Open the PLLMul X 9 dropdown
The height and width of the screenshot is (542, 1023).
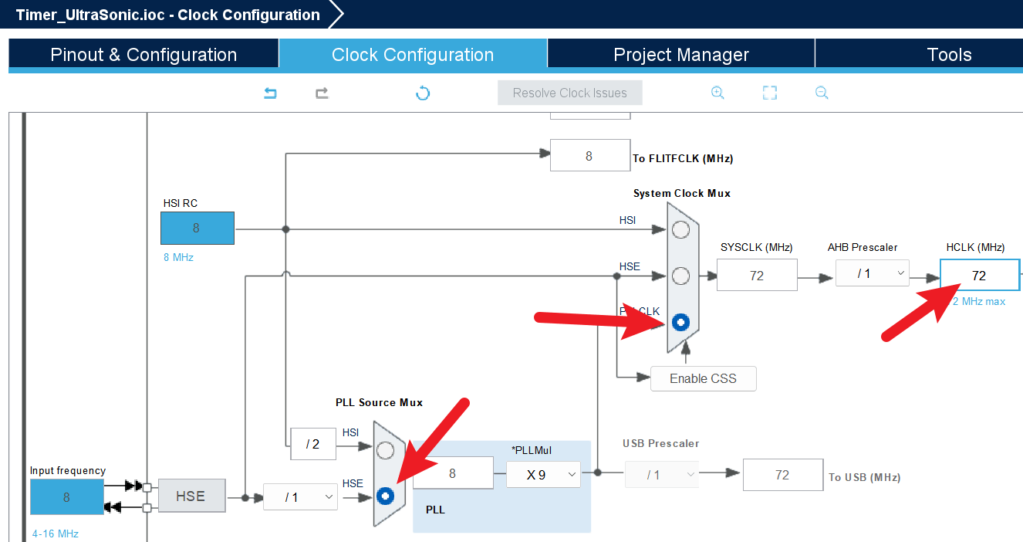(x=543, y=475)
